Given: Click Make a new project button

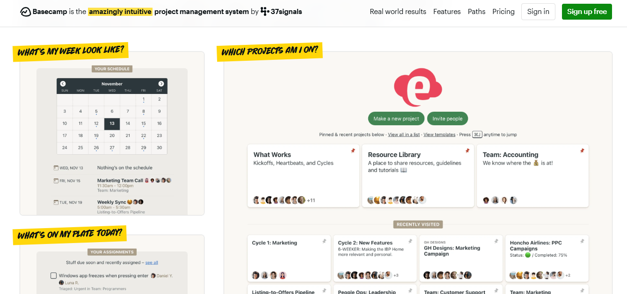Looking at the screenshot, I should 396,119.
